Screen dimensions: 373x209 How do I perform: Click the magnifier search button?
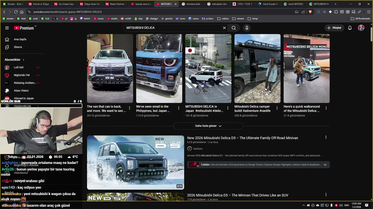coord(234,28)
